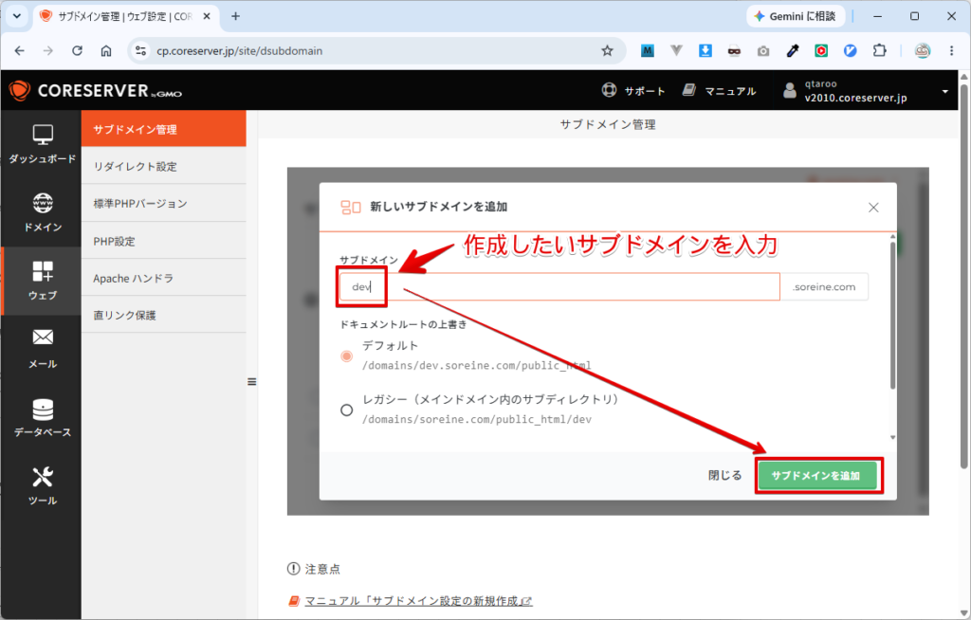Select サブドメイン管理 menu item
This screenshot has height=620, width=971.
click(x=163, y=129)
